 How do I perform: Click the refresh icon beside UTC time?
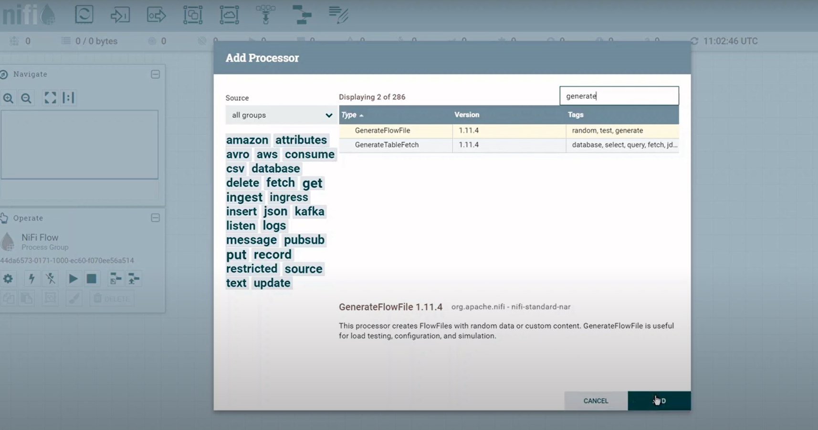(694, 41)
